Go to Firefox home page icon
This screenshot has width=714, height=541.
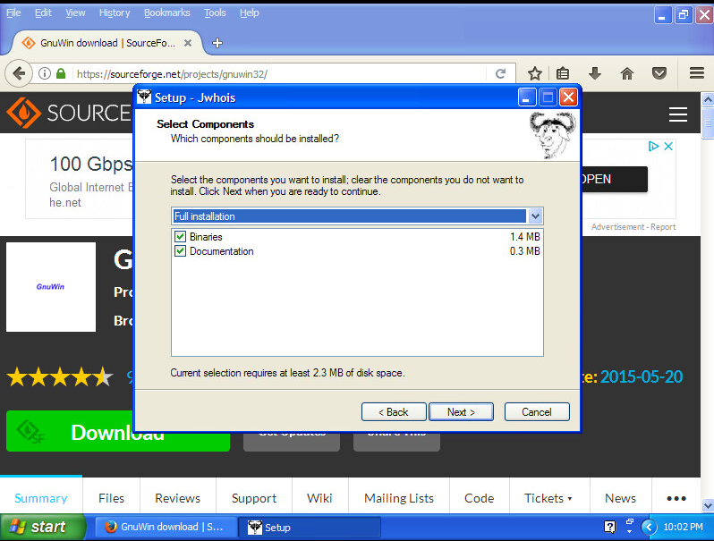click(x=627, y=73)
